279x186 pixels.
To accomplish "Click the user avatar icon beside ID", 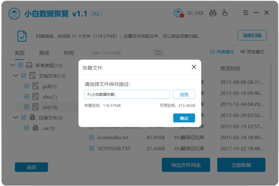I will [x=179, y=13].
